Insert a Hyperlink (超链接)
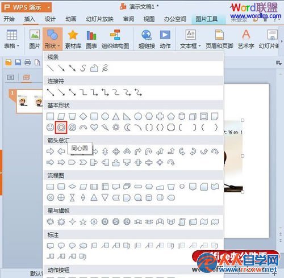Viewport: 284px width, 278px height. 147,39
